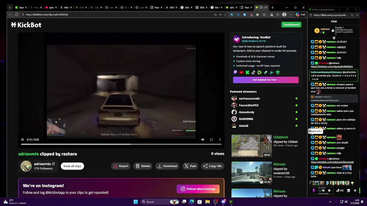Click the YouTube platform icon in VoxBot ad
This screenshot has height=206, width=367.
coord(241,72)
